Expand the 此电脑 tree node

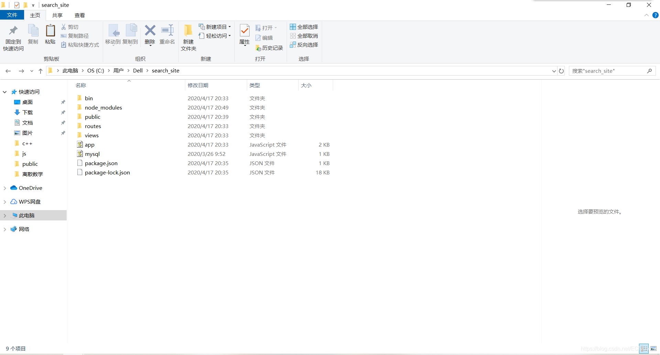pos(5,215)
